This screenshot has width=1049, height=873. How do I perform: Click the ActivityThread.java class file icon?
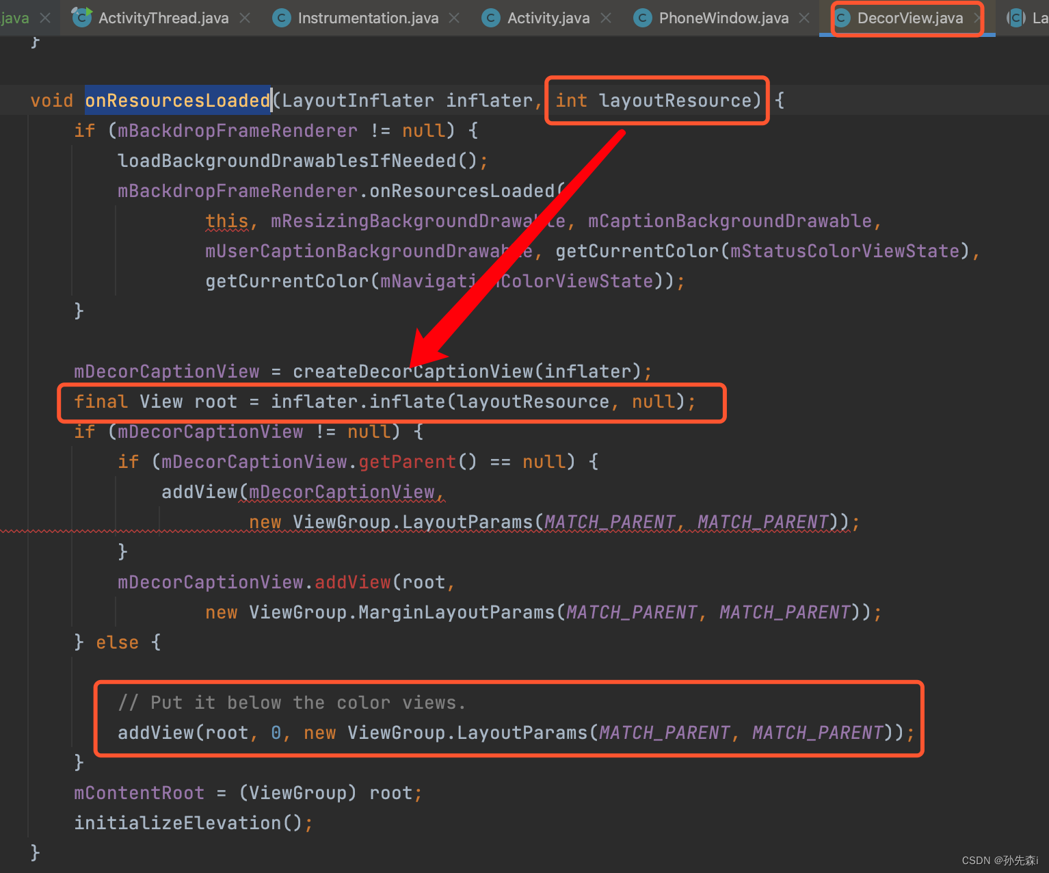click(x=81, y=17)
